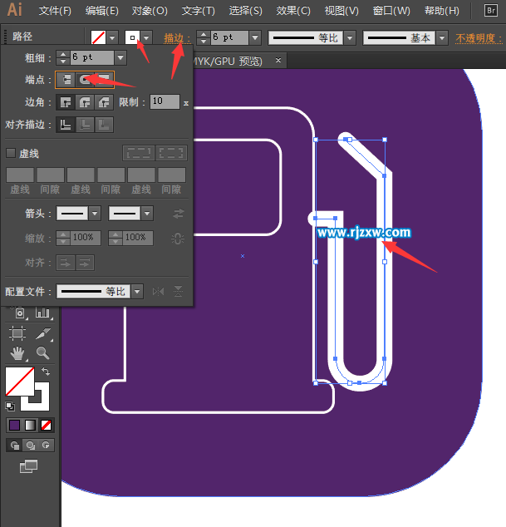Choose the Miter Join corner option
Viewport: 506px width, 527px height.
(x=66, y=102)
